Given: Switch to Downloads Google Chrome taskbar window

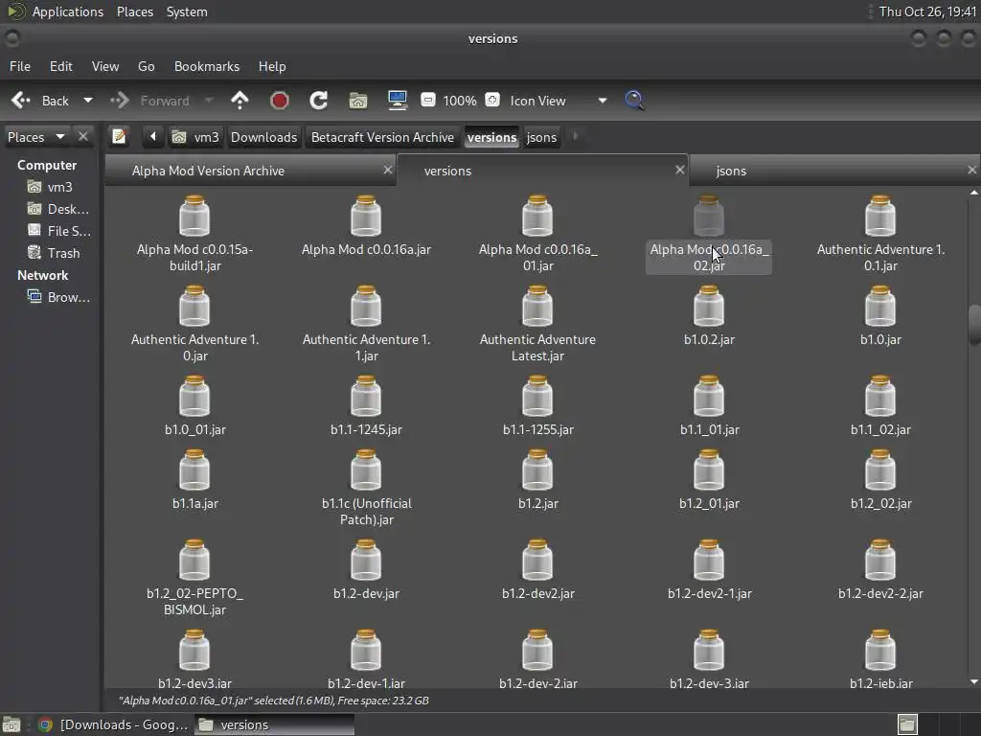Looking at the screenshot, I should point(113,724).
